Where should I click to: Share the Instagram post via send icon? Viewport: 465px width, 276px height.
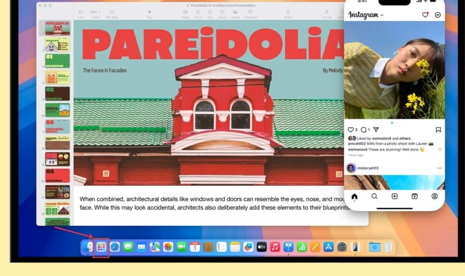[376, 130]
